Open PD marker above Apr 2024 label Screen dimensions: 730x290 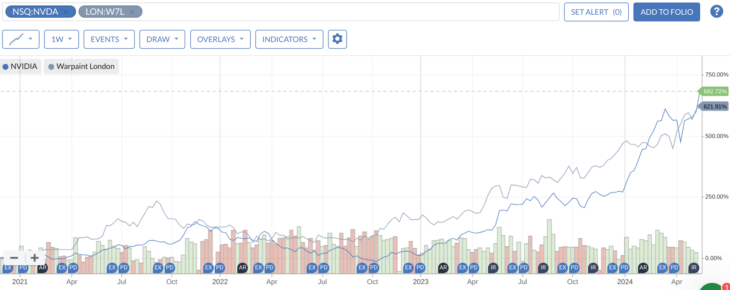(x=674, y=267)
